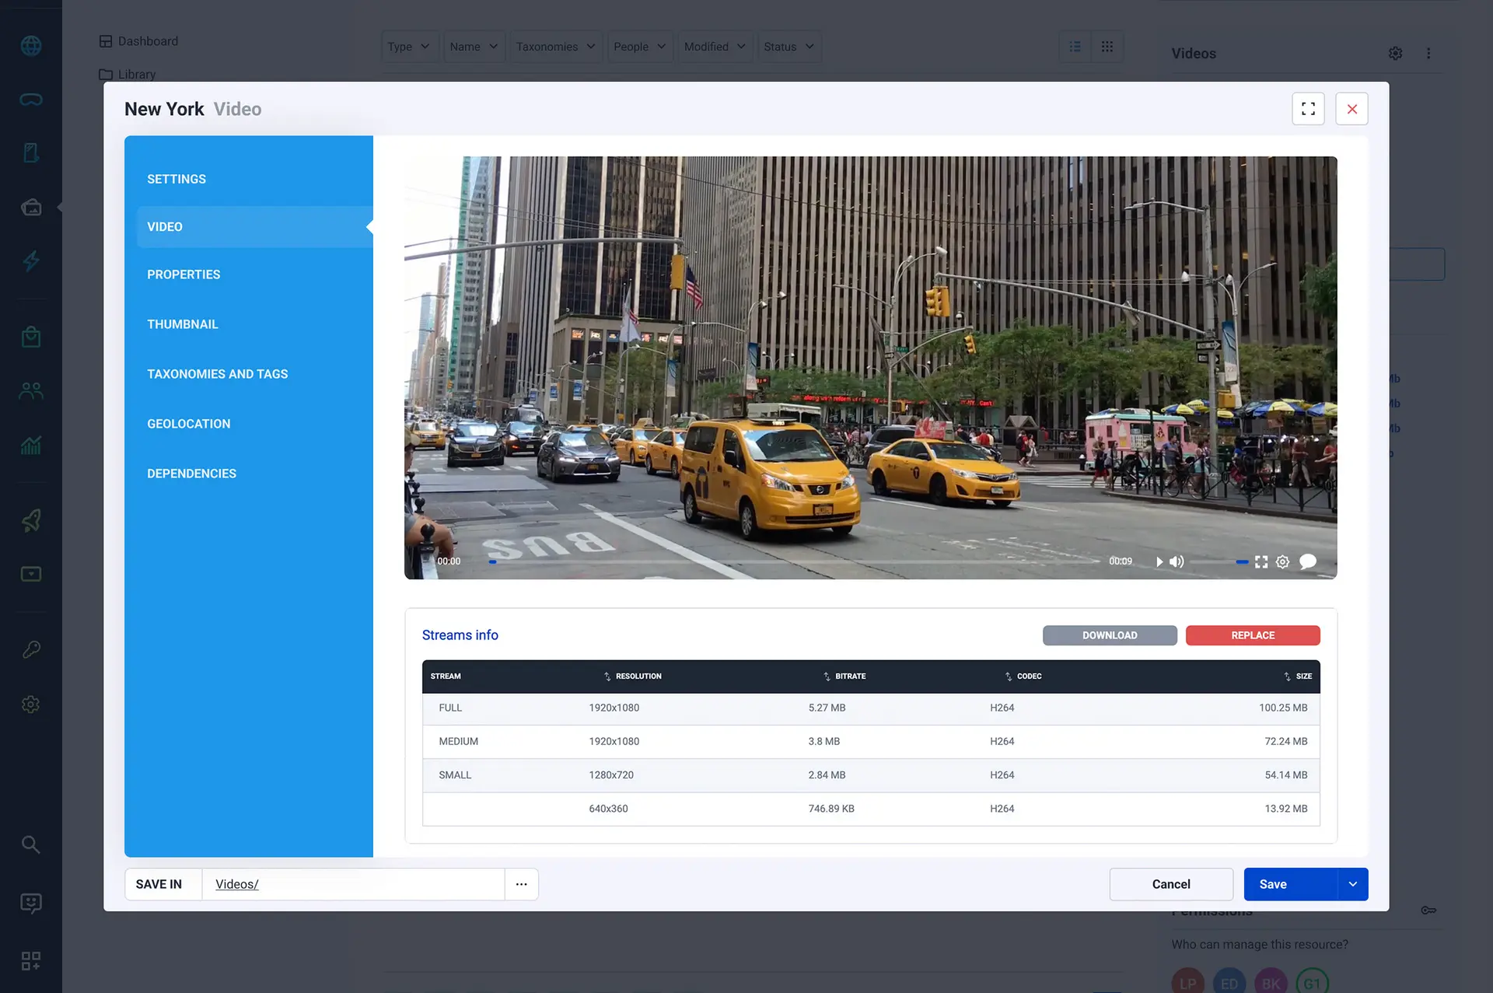
Task: Open the Properties tab
Action: coord(184,274)
